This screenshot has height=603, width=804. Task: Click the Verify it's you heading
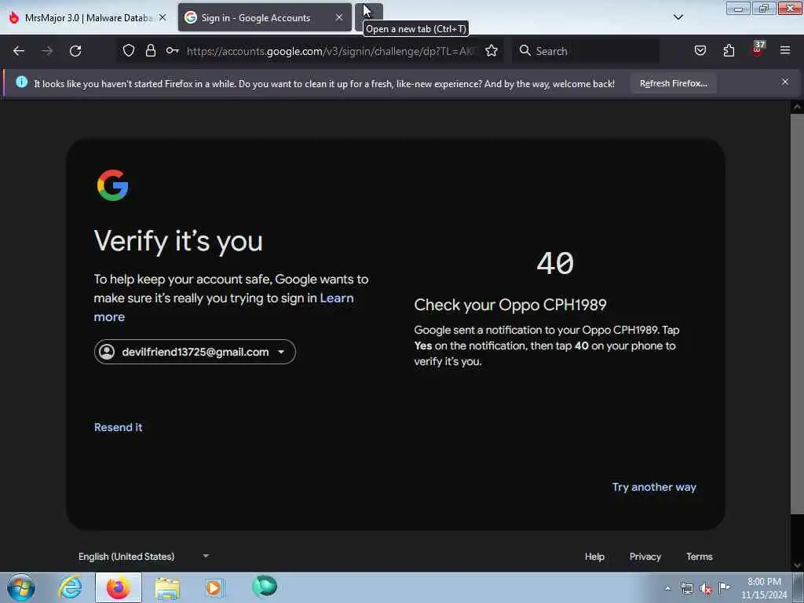[178, 241]
